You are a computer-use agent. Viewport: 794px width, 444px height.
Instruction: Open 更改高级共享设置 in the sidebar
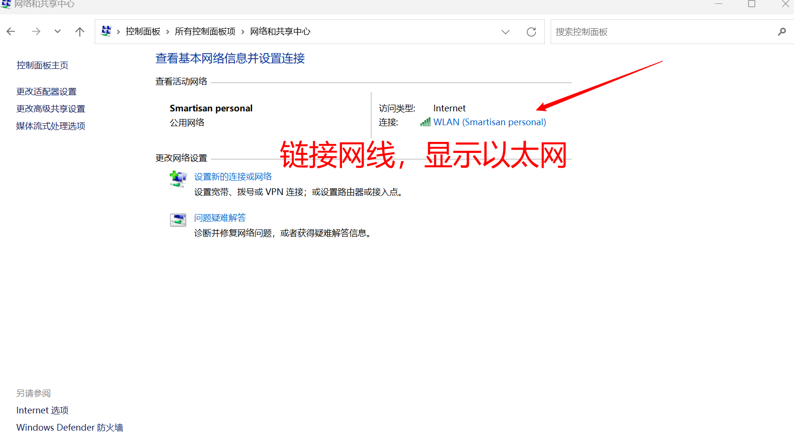coord(50,108)
